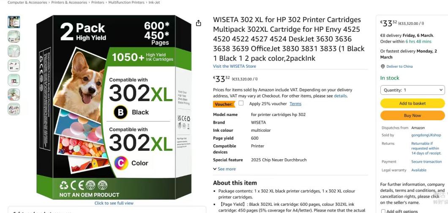The width and height of the screenshot is (448, 213).
Task: Open Printers & Accessories breadcrumb
Action: click(69, 2)
